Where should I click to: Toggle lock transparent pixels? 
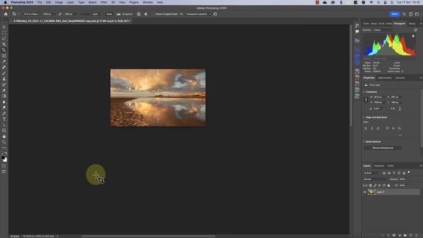(370, 185)
